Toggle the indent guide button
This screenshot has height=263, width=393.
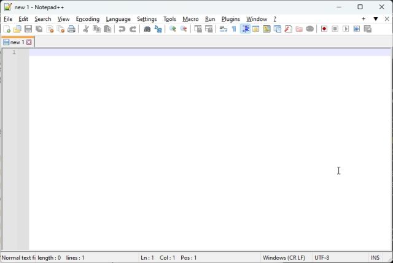pyautogui.click(x=245, y=29)
